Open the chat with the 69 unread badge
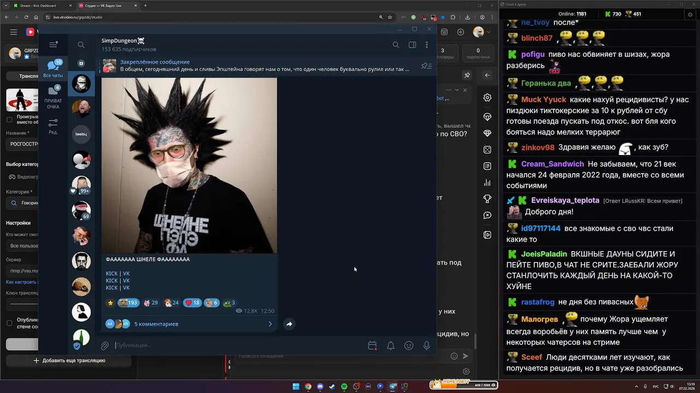This screenshot has height=393, width=700. [81, 210]
